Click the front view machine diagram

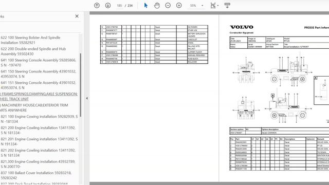point(246,70)
